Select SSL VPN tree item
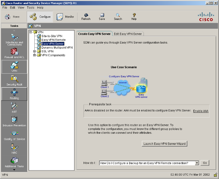The height and width of the screenshot is (179, 219). pos(48,51)
